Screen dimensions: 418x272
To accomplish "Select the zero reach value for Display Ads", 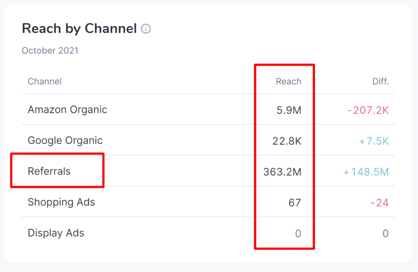I will (x=298, y=233).
